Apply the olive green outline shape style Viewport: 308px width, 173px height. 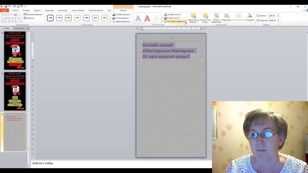77,18
